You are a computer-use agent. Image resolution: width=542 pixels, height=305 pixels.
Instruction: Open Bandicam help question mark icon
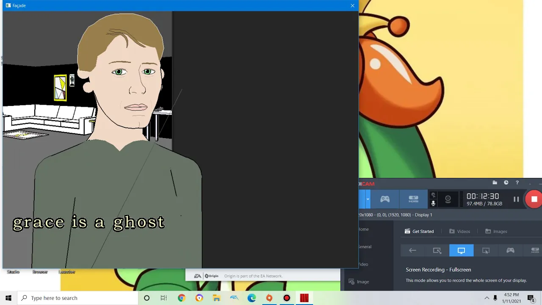(x=517, y=183)
